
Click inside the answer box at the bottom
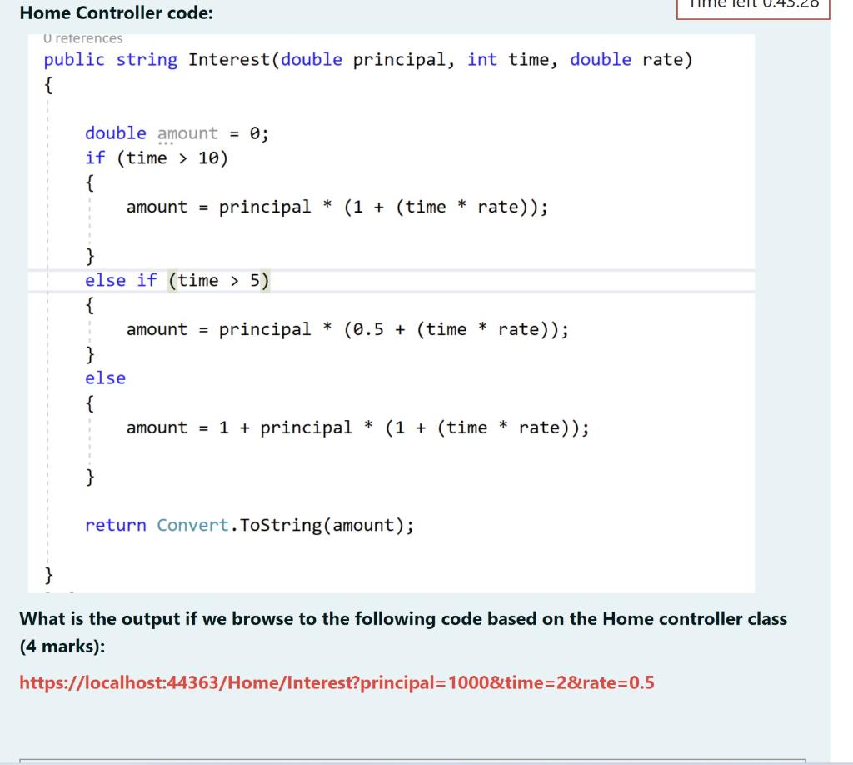pos(417,760)
